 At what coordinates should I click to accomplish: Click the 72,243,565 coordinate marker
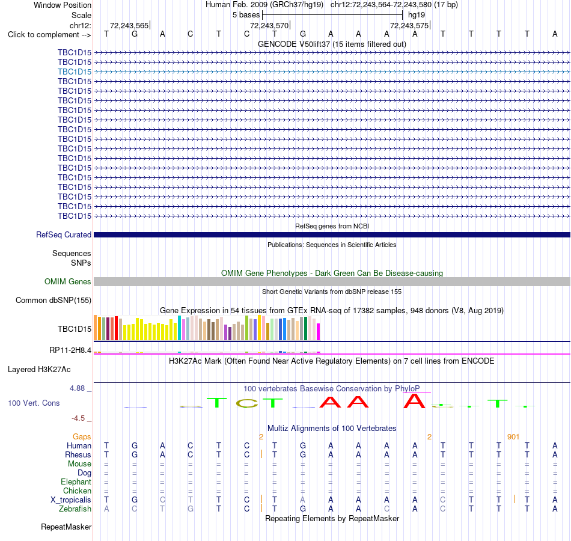[129, 25]
